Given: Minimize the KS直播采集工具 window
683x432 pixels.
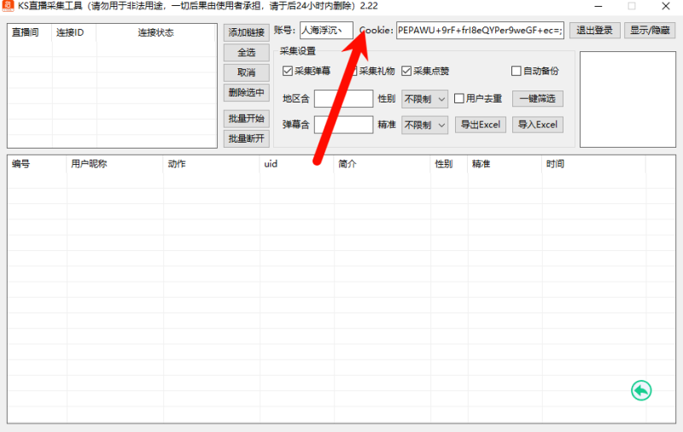Looking at the screenshot, I should click(x=598, y=6).
